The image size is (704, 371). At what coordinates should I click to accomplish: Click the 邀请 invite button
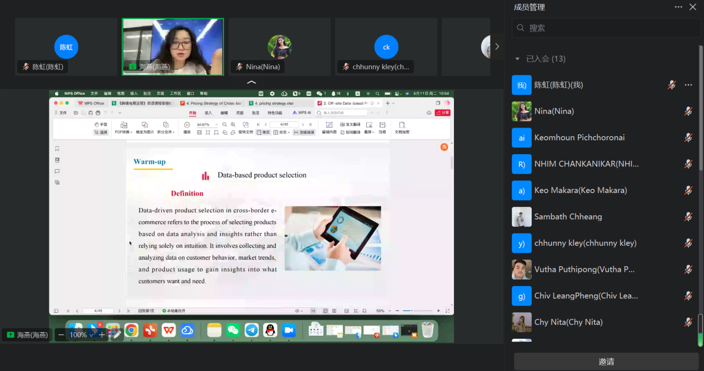click(606, 362)
